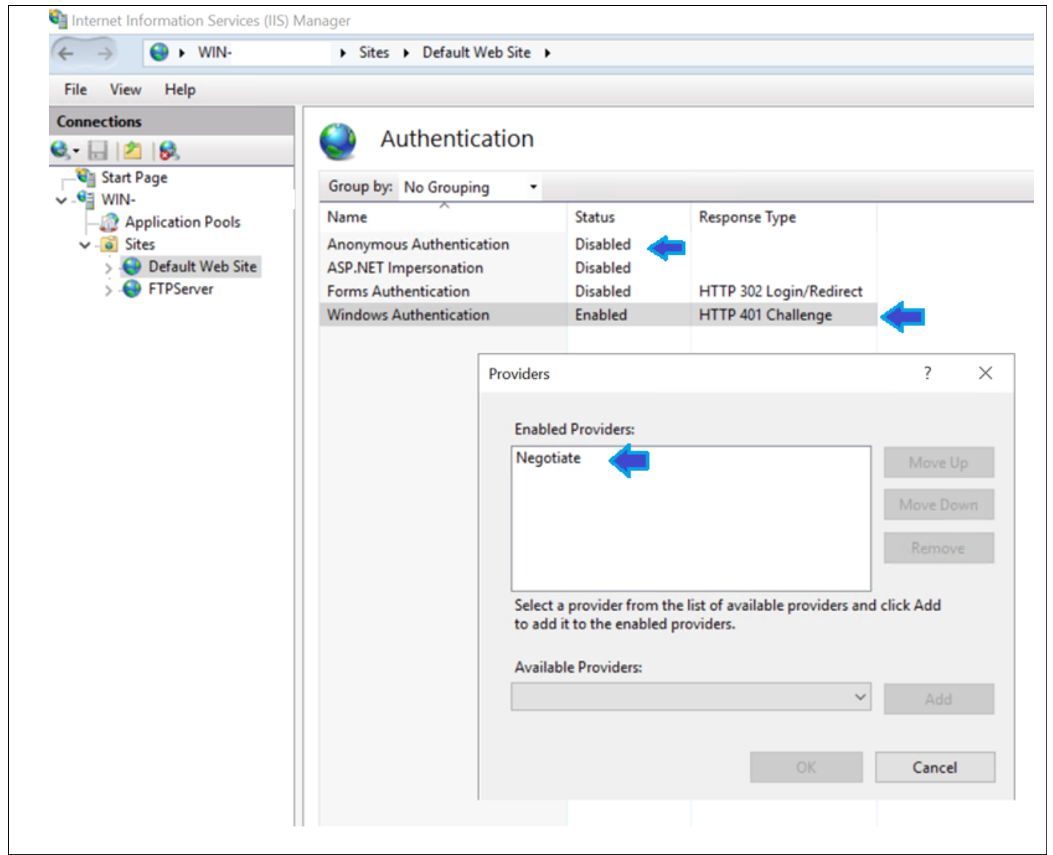Viewport: 1053px width, 855px height.
Task: Open the connect-to-site folder toolbar icon
Action: (x=132, y=151)
